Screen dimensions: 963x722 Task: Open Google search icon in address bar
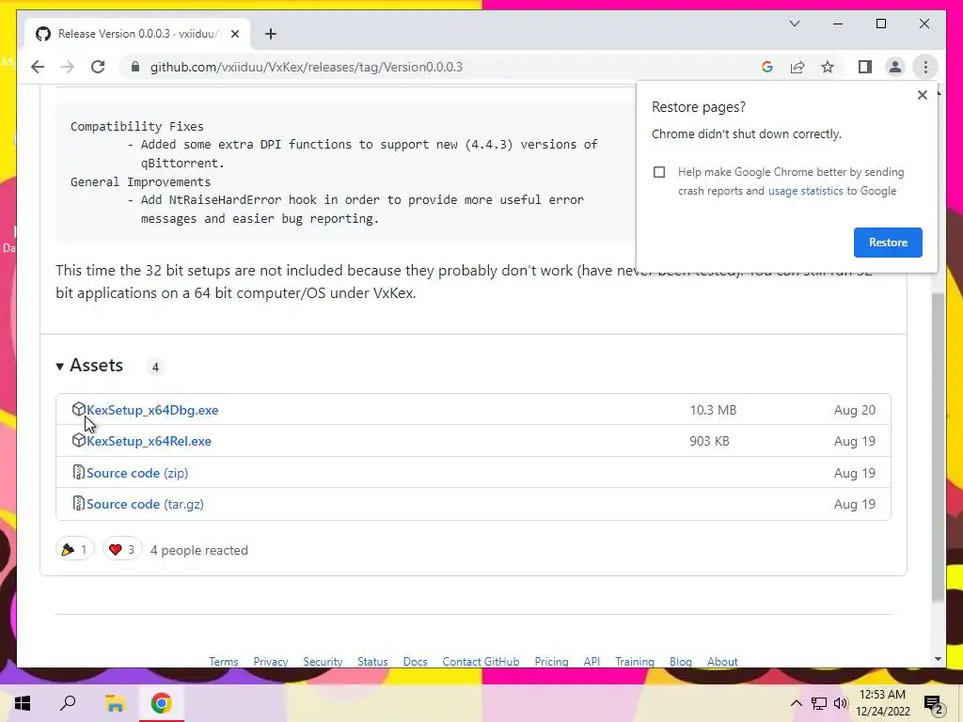pos(767,67)
